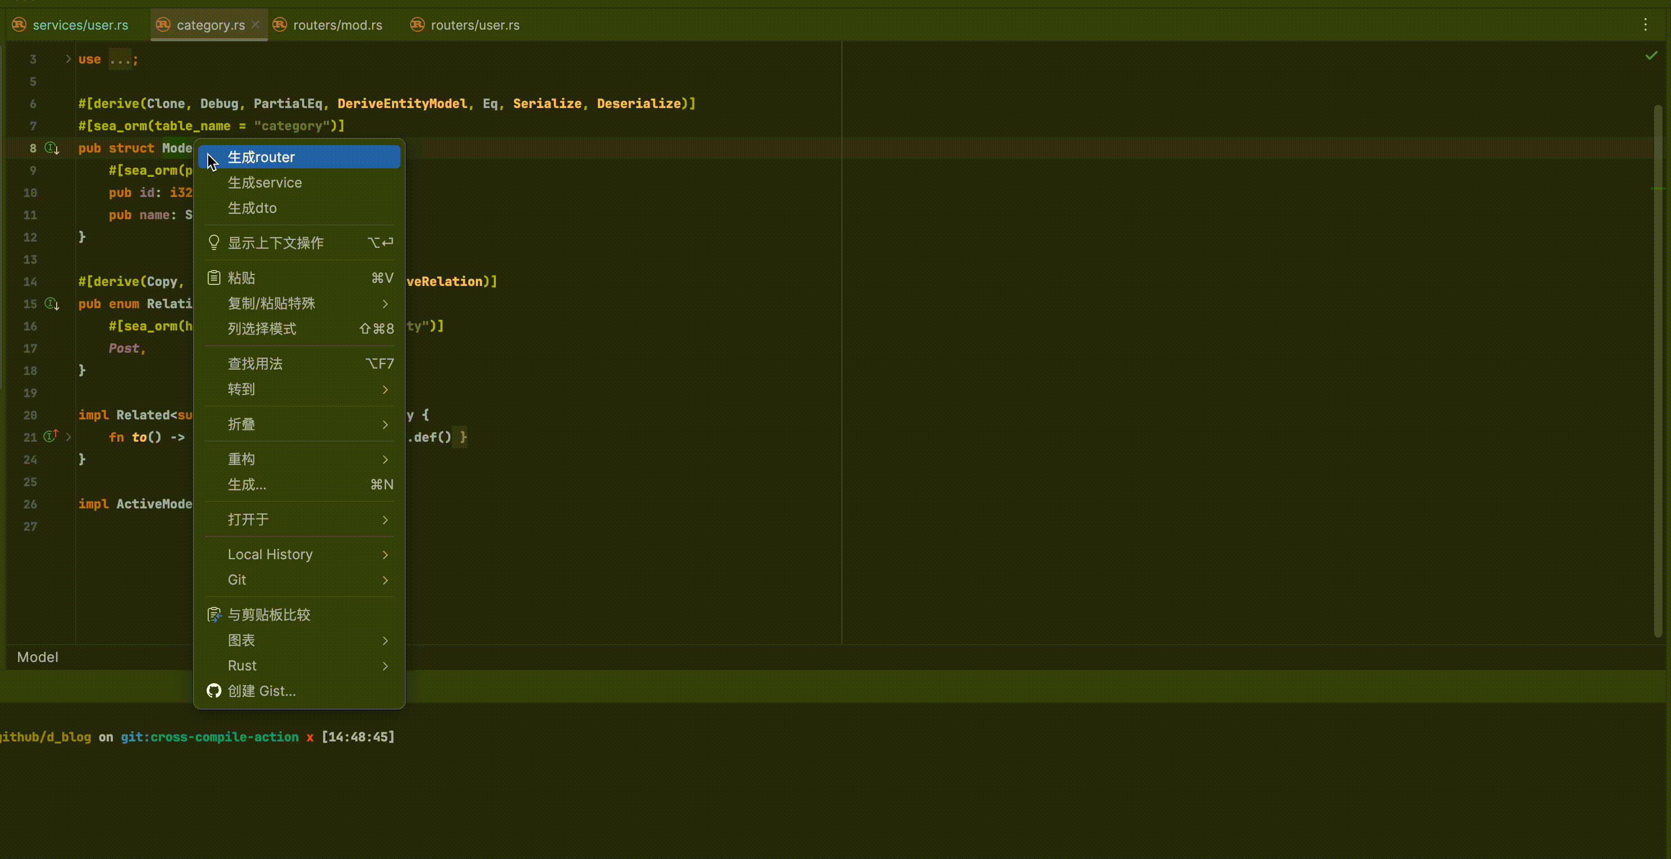Select the generate router menu item

click(261, 157)
